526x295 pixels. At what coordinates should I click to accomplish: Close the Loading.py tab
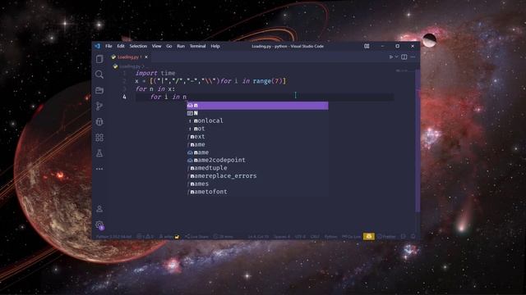tap(146, 57)
